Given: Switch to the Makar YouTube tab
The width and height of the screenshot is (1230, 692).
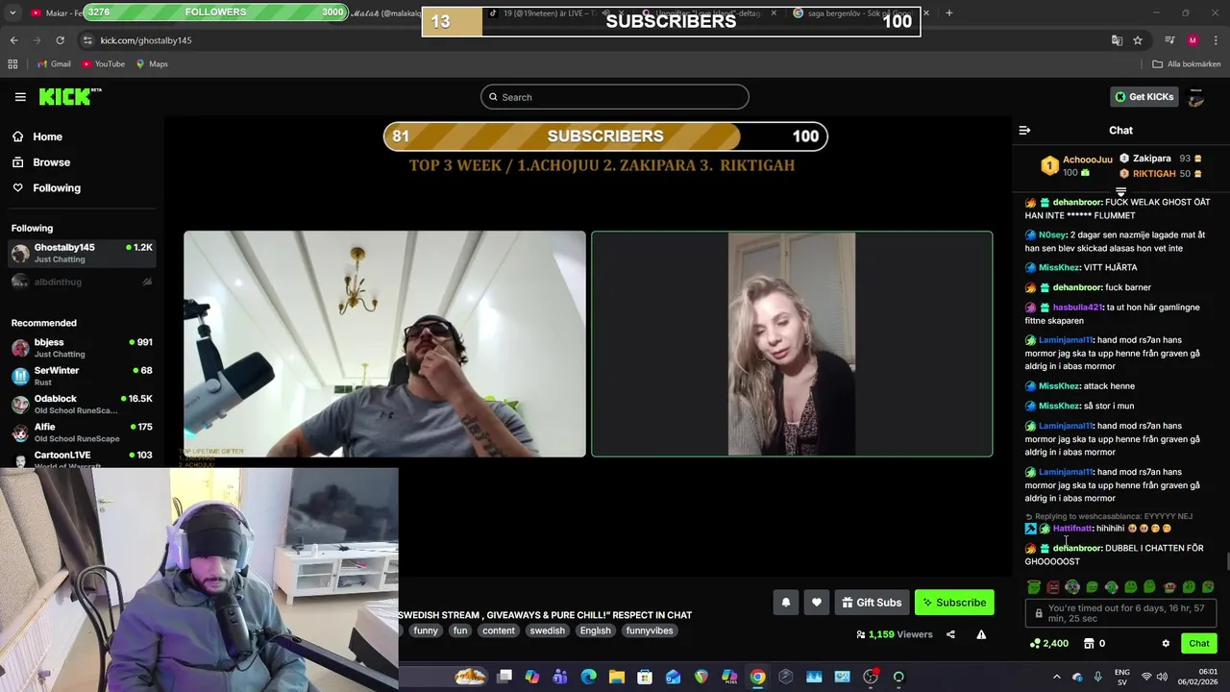Looking at the screenshot, I should click(x=58, y=13).
